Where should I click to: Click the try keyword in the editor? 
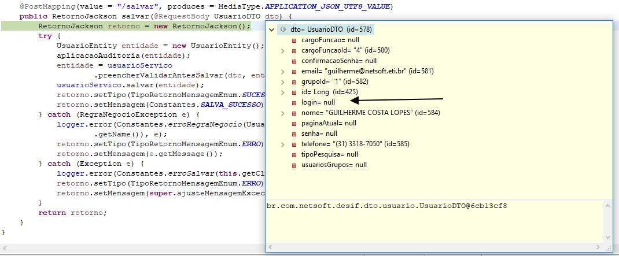tap(45, 36)
